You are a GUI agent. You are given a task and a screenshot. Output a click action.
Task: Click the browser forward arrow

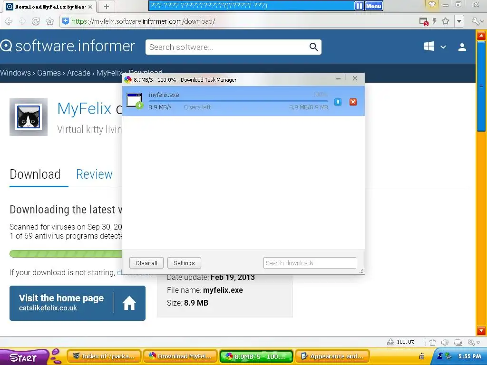pos(22,21)
